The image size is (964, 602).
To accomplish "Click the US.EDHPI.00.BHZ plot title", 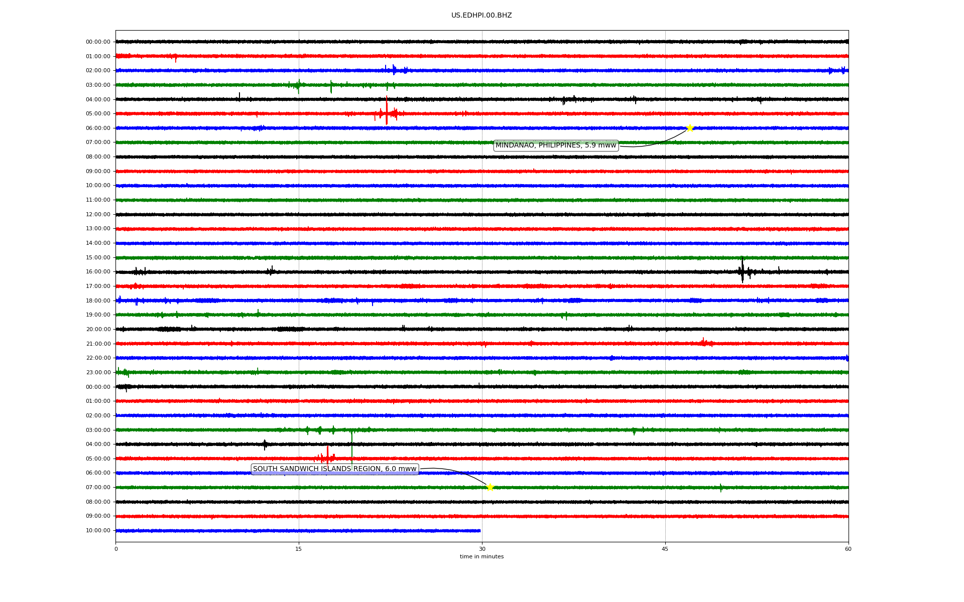I will click(x=481, y=16).
